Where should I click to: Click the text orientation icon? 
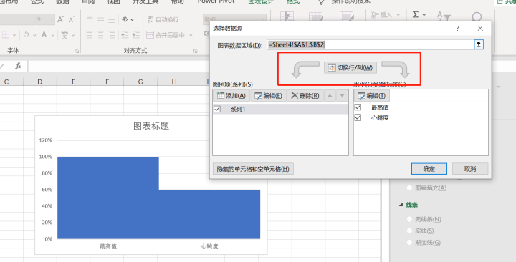[x=125, y=19]
